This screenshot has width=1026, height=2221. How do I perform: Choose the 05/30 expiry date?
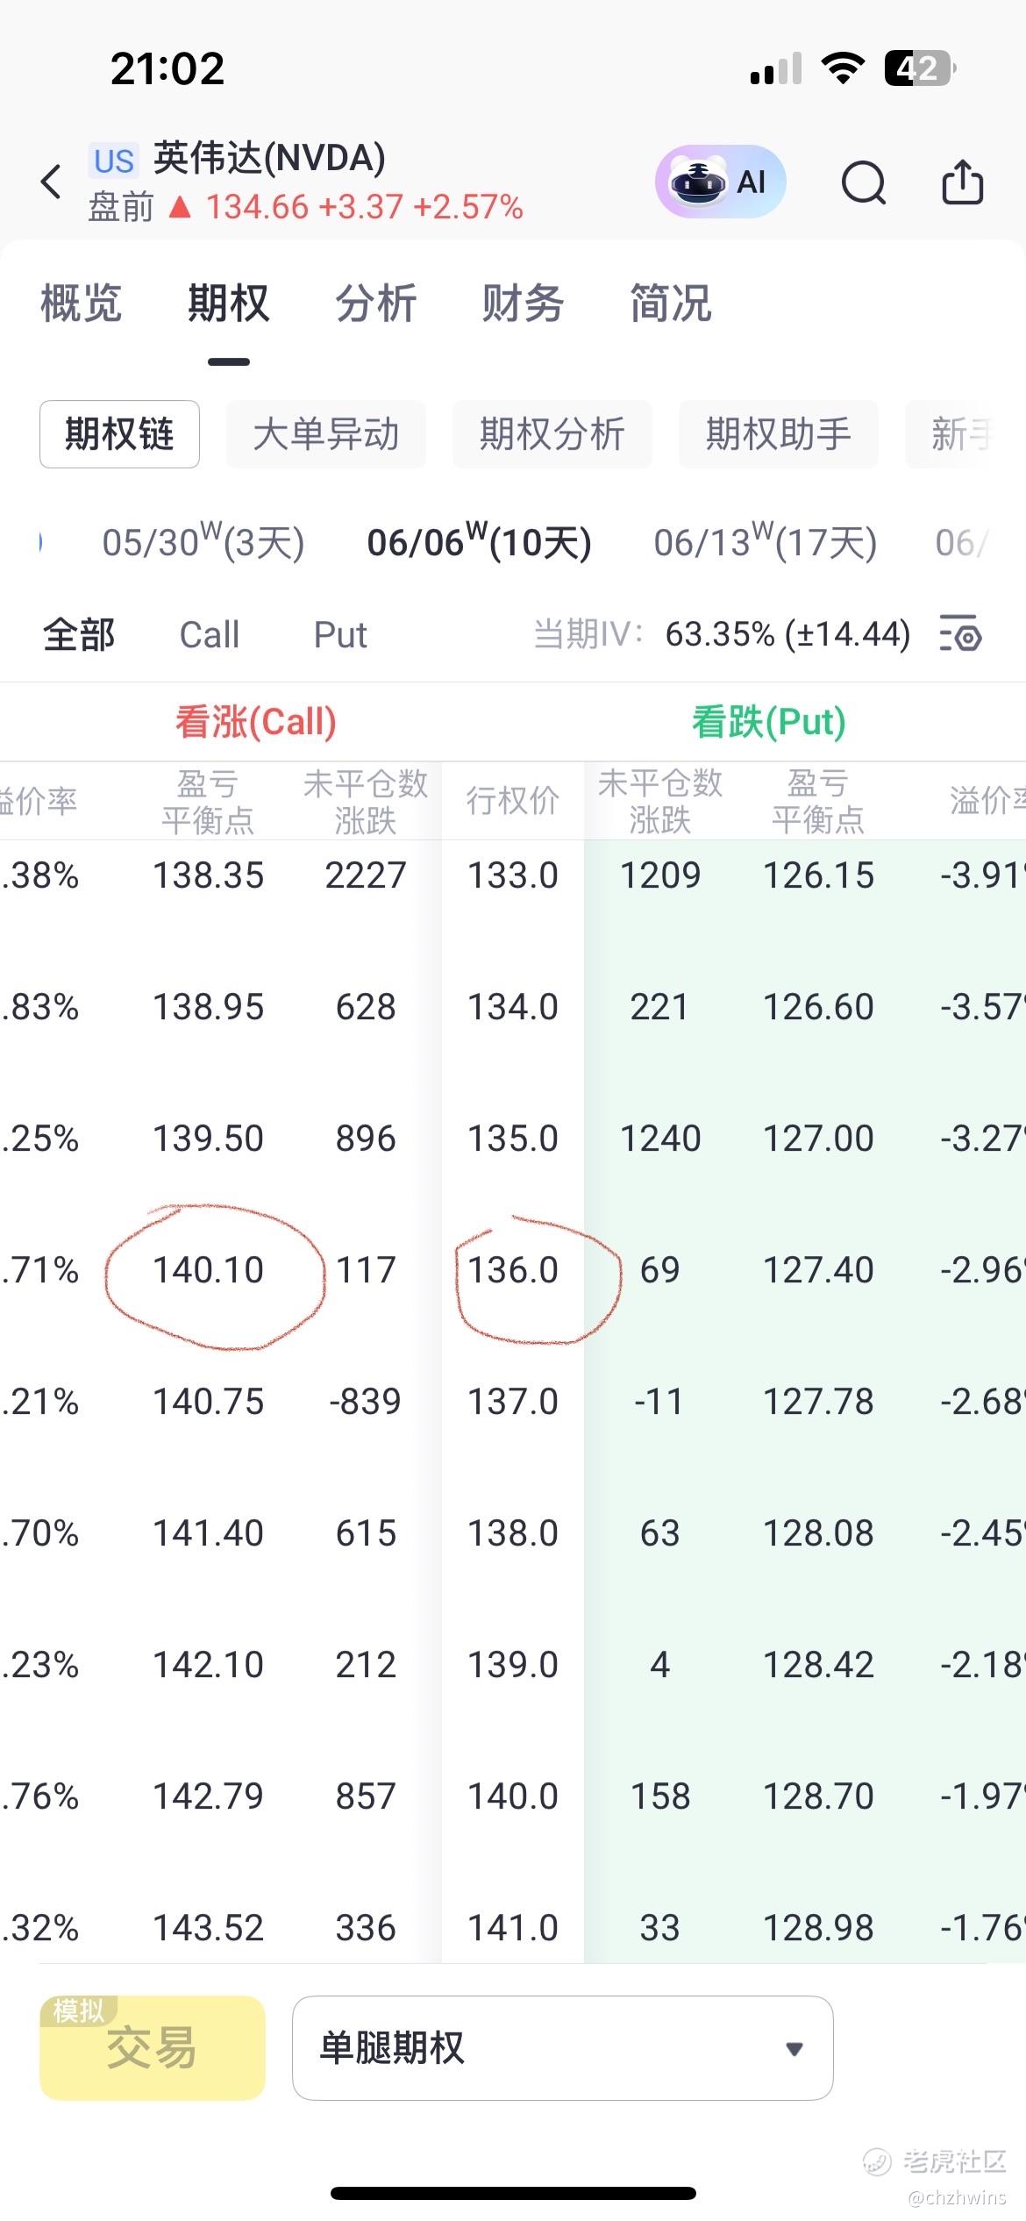203,542
